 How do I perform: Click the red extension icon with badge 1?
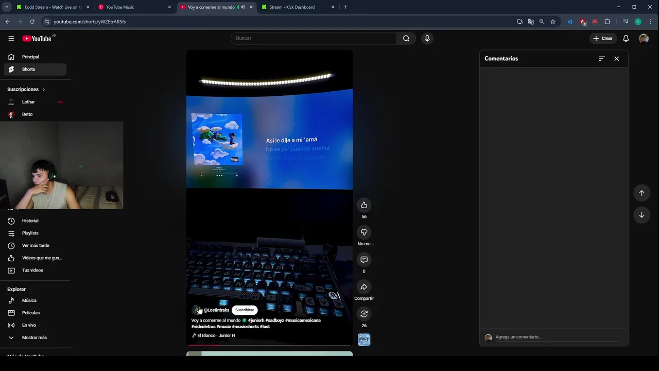tap(583, 22)
